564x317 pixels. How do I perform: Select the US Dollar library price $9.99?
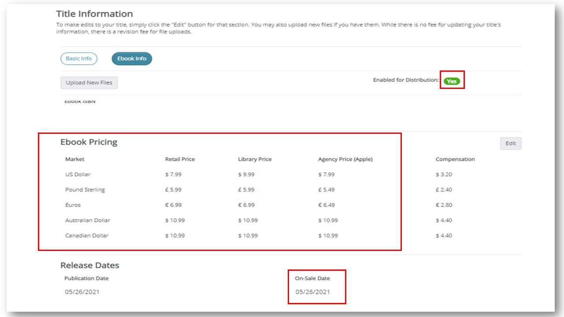coord(246,174)
